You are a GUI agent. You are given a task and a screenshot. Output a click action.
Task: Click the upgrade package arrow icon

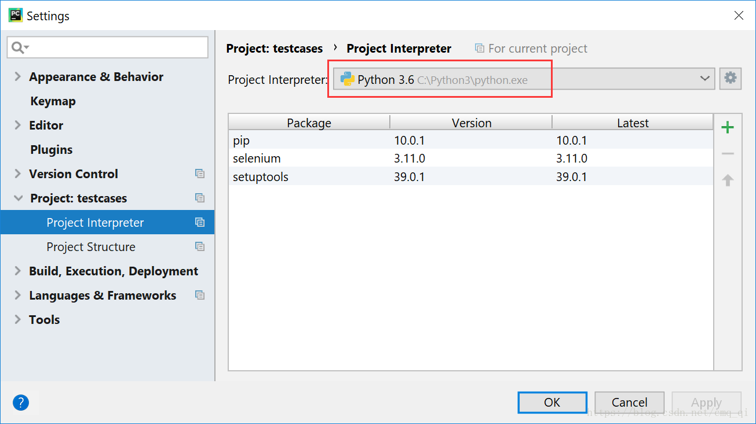click(x=728, y=180)
